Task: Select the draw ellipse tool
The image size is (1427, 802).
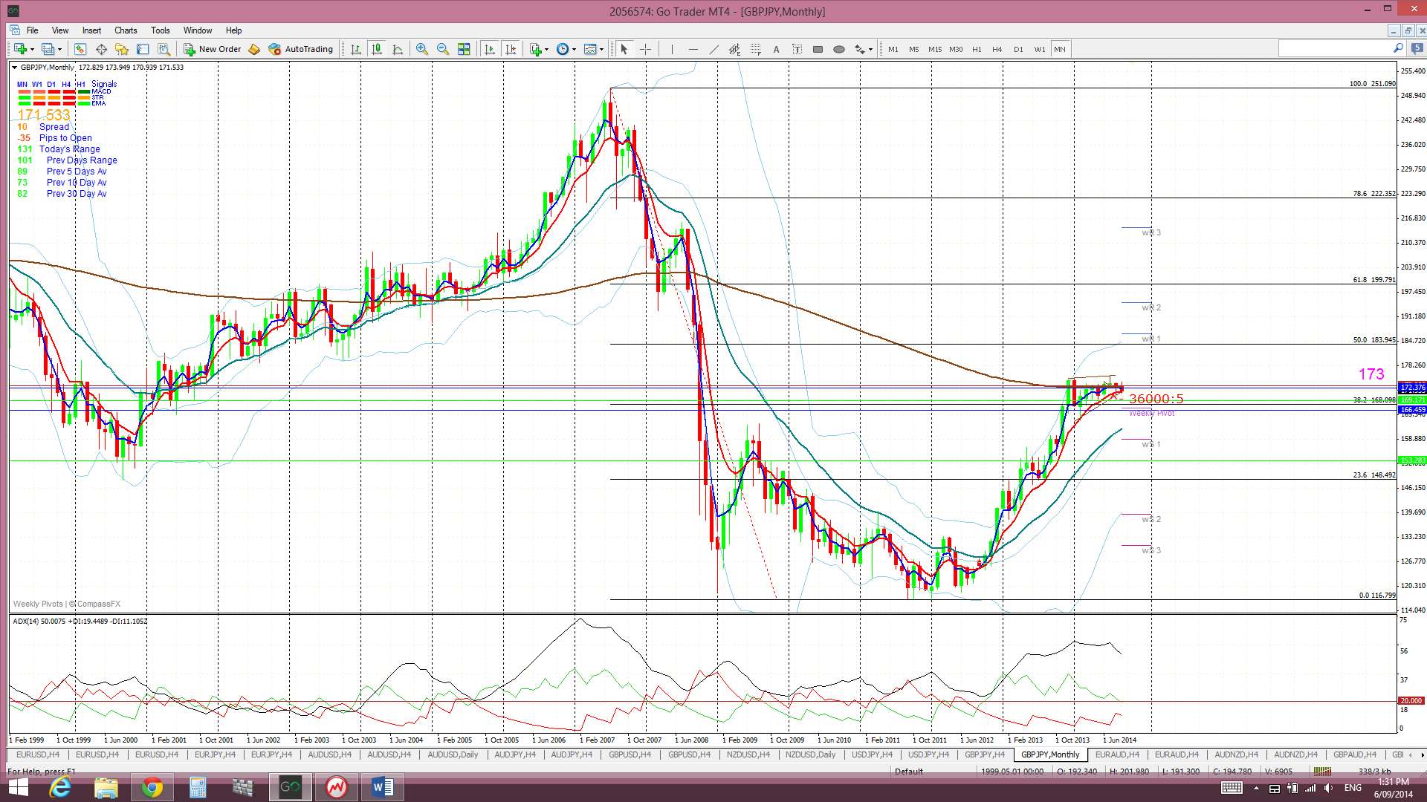Action: point(838,49)
